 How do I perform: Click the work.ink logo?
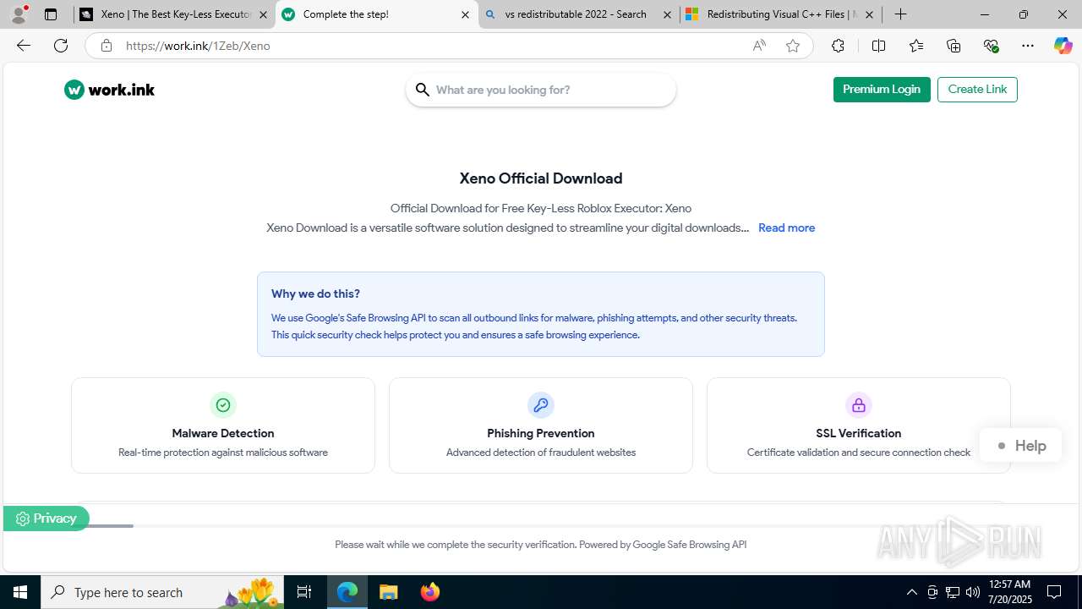coord(109,90)
